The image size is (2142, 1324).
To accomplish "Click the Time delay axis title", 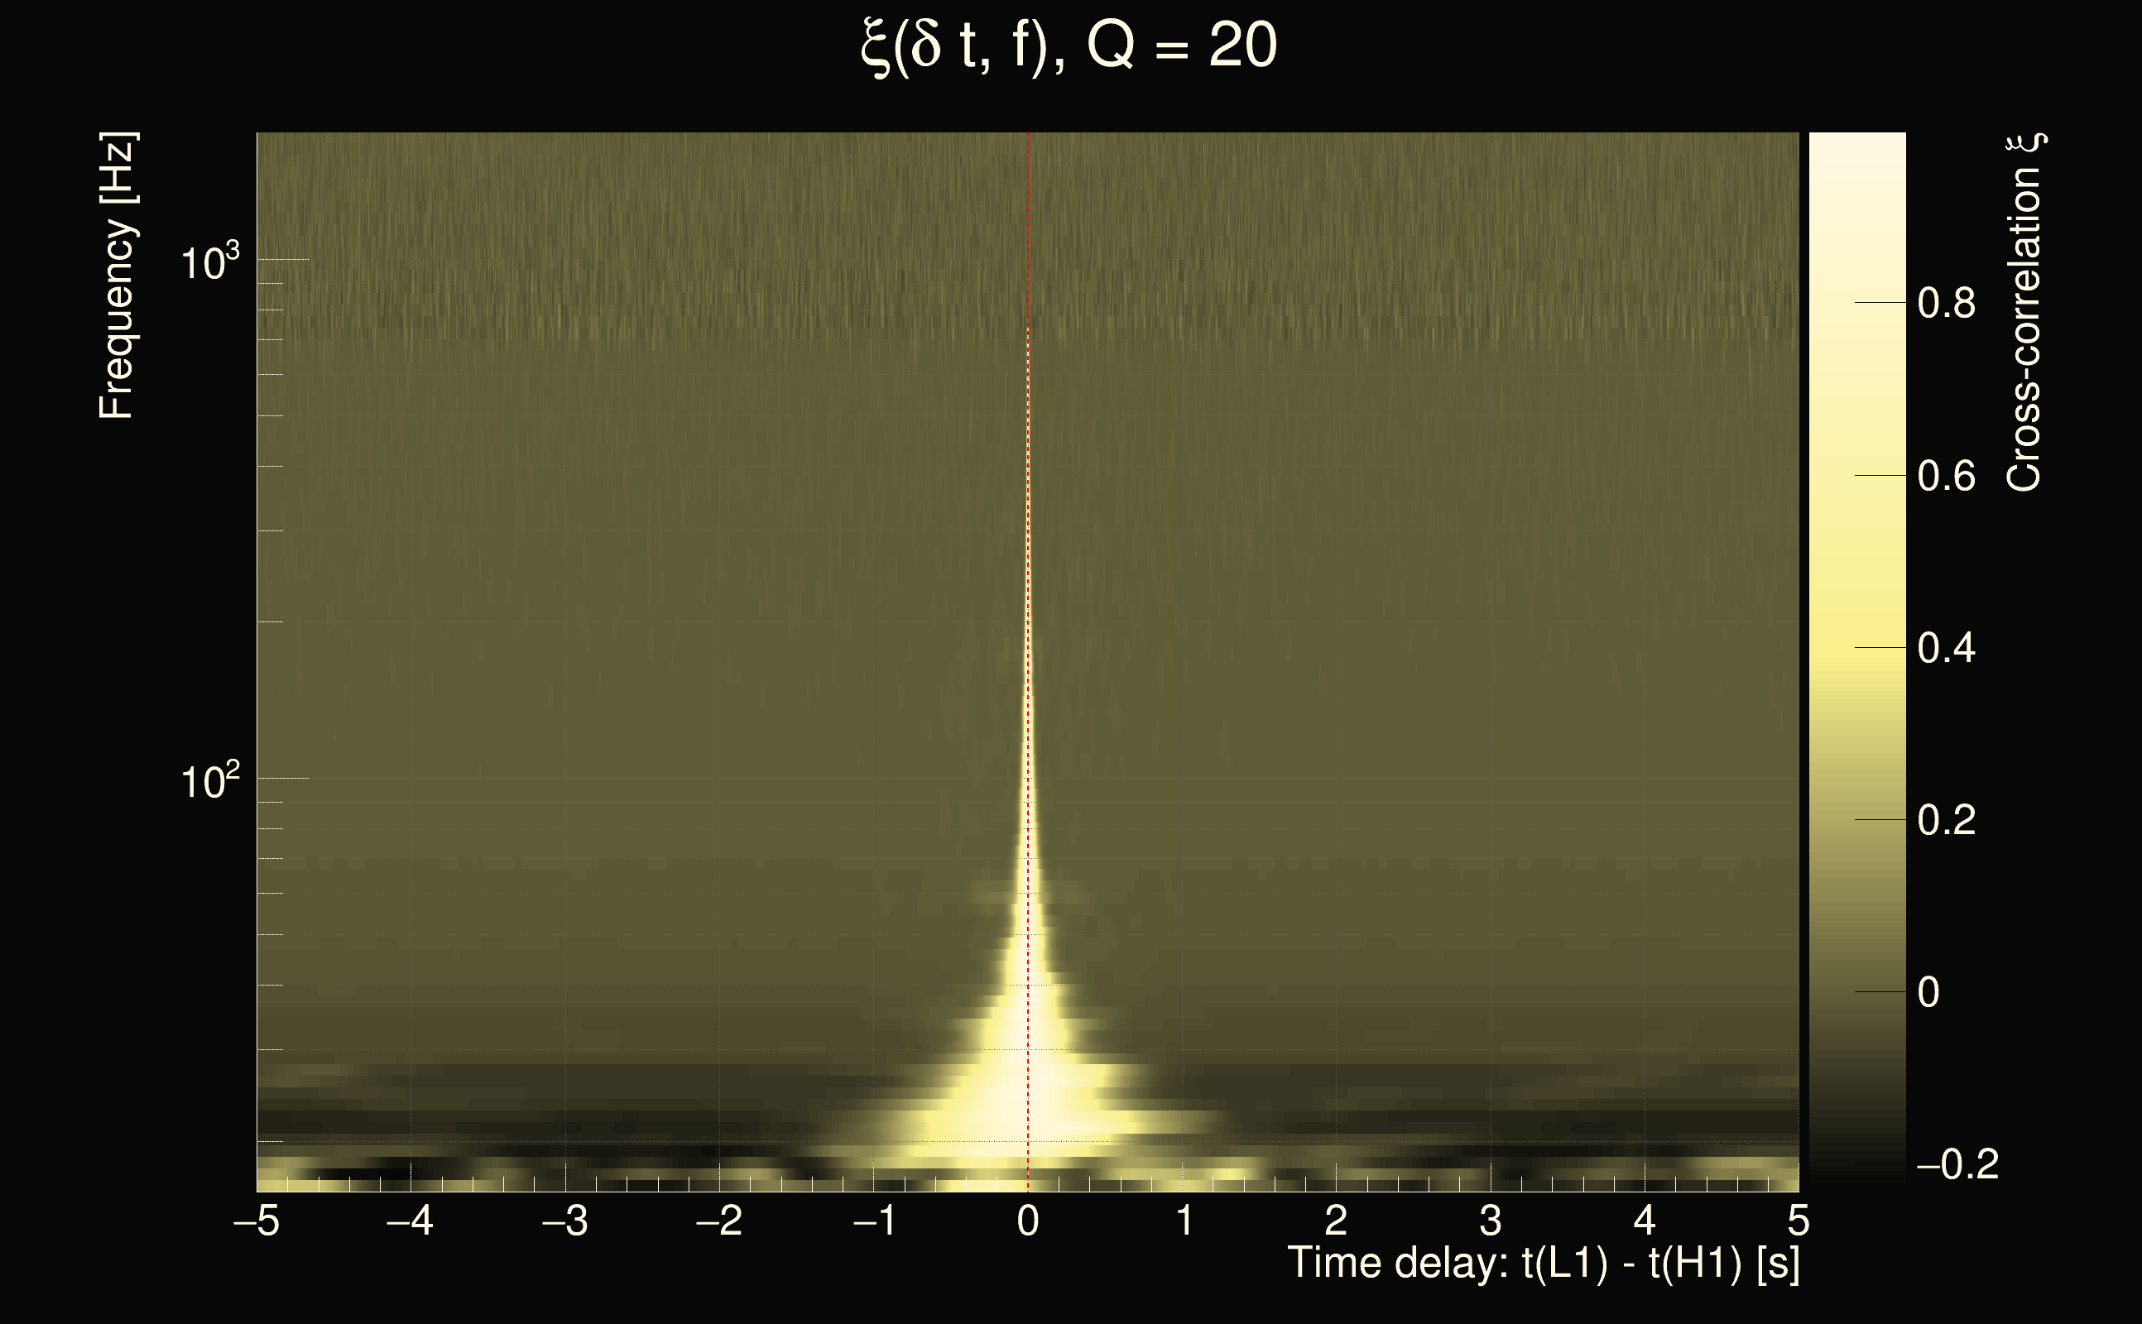I will (1543, 1263).
